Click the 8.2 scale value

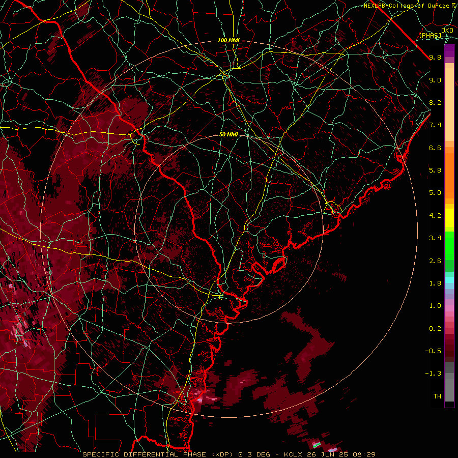coord(435,102)
